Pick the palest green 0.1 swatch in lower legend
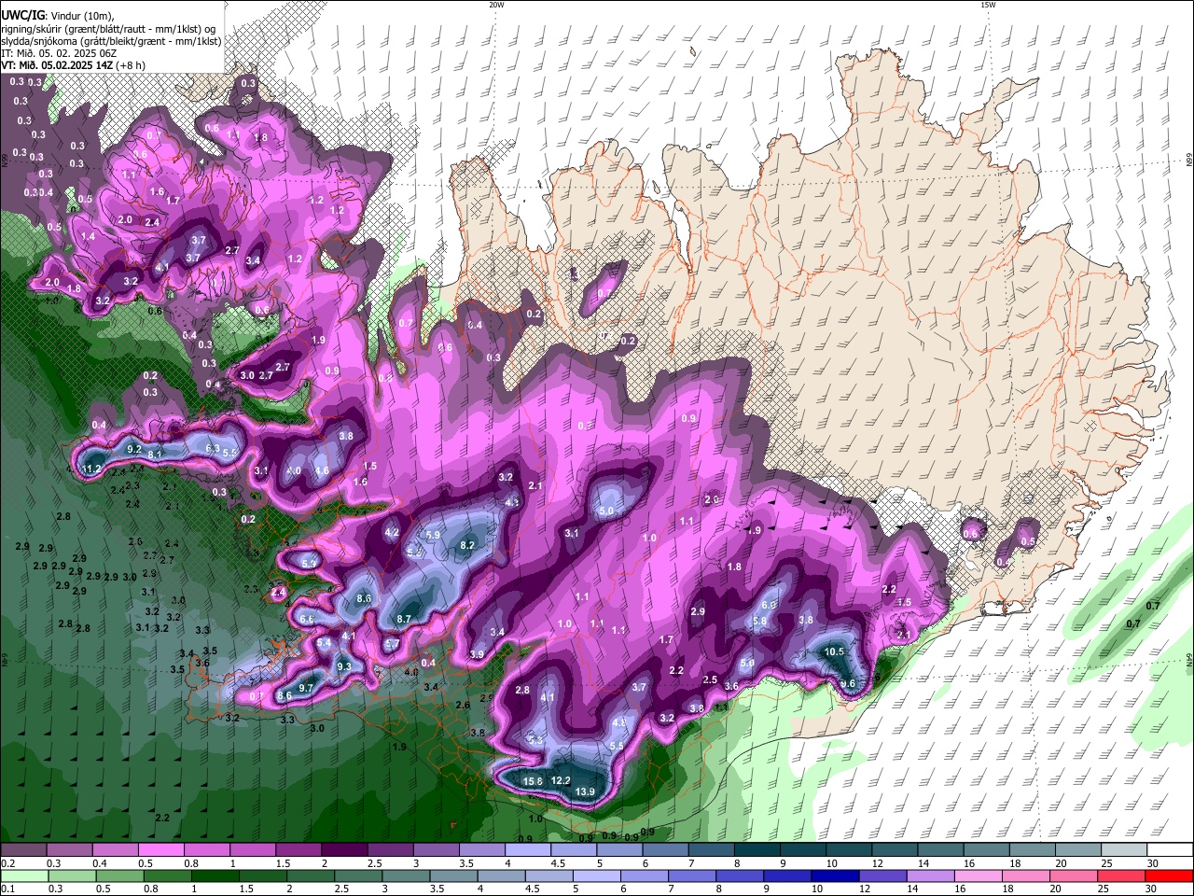 [x=23, y=875]
